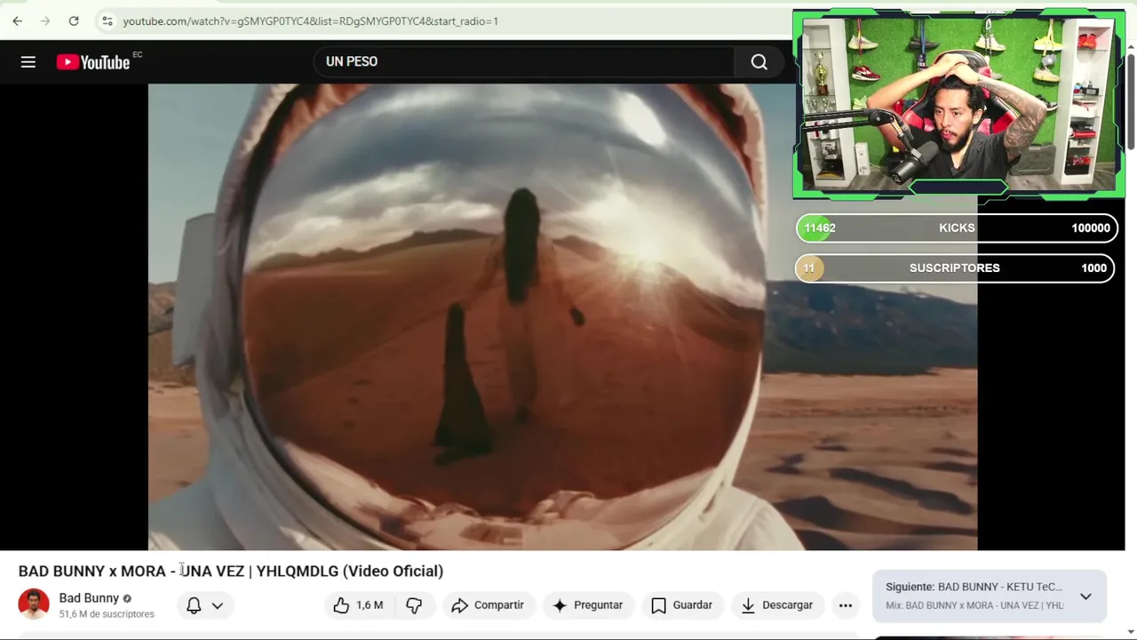Click the magnifier search button

coord(759,61)
